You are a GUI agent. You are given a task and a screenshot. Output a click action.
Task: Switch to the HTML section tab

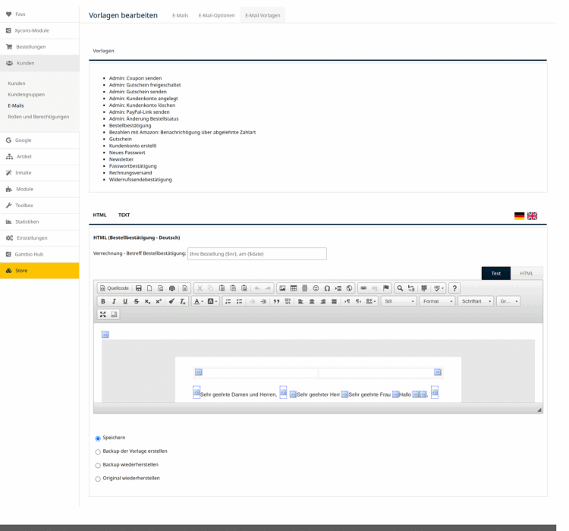[100, 215]
